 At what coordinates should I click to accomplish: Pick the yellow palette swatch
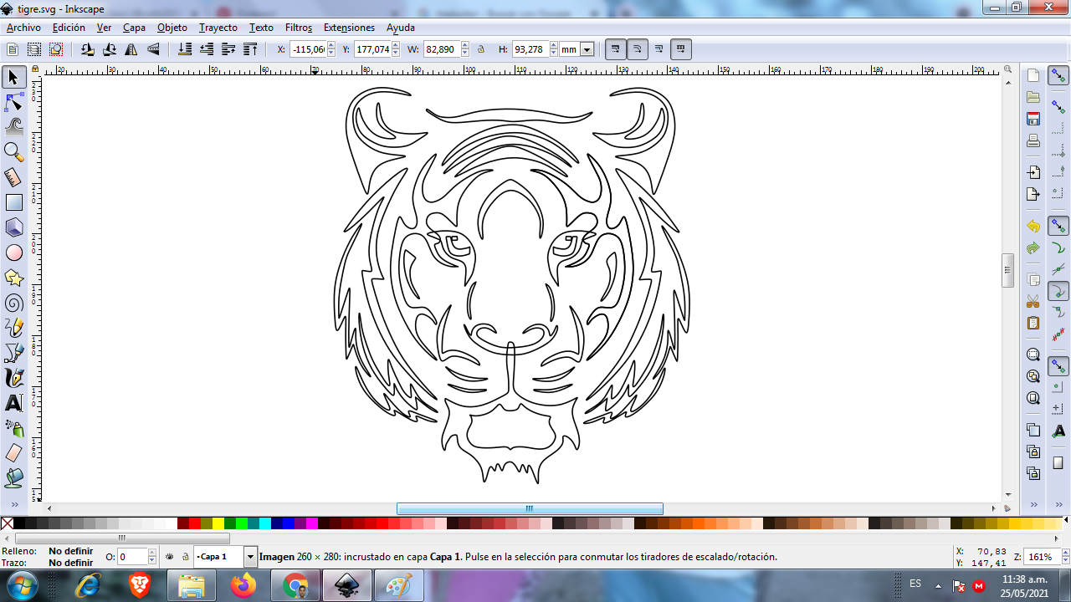click(x=218, y=523)
